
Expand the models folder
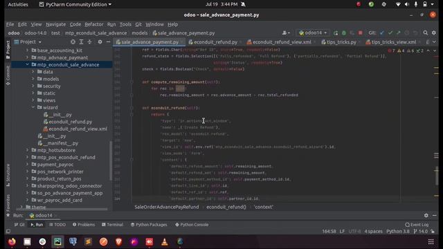pyautogui.click(x=33, y=79)
